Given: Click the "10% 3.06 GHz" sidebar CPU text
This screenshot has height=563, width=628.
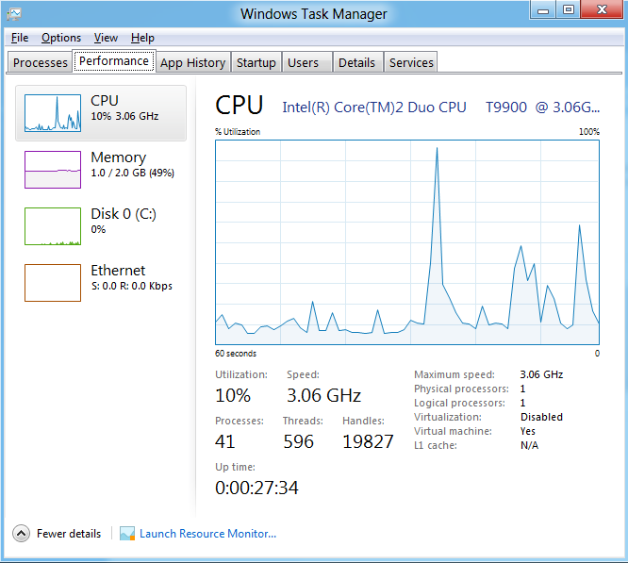Looking at the screenshot, I should click(x=124, y=116).
